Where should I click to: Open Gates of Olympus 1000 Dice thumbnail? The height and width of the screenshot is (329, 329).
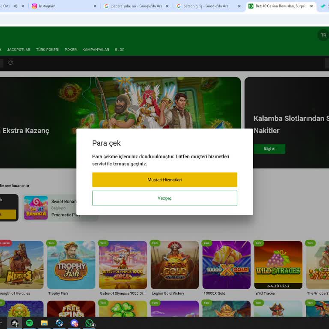(123, 265)
